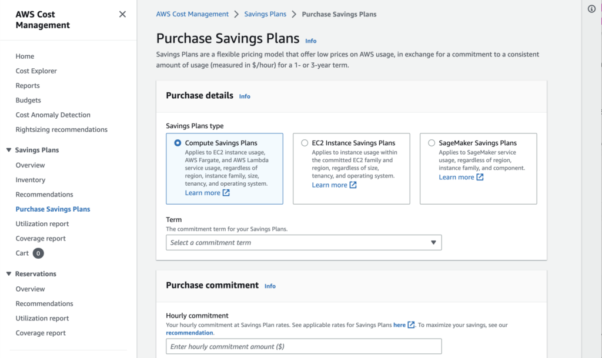Open Reservations Recommendations
602x358 pixels.
click(44, 303)
